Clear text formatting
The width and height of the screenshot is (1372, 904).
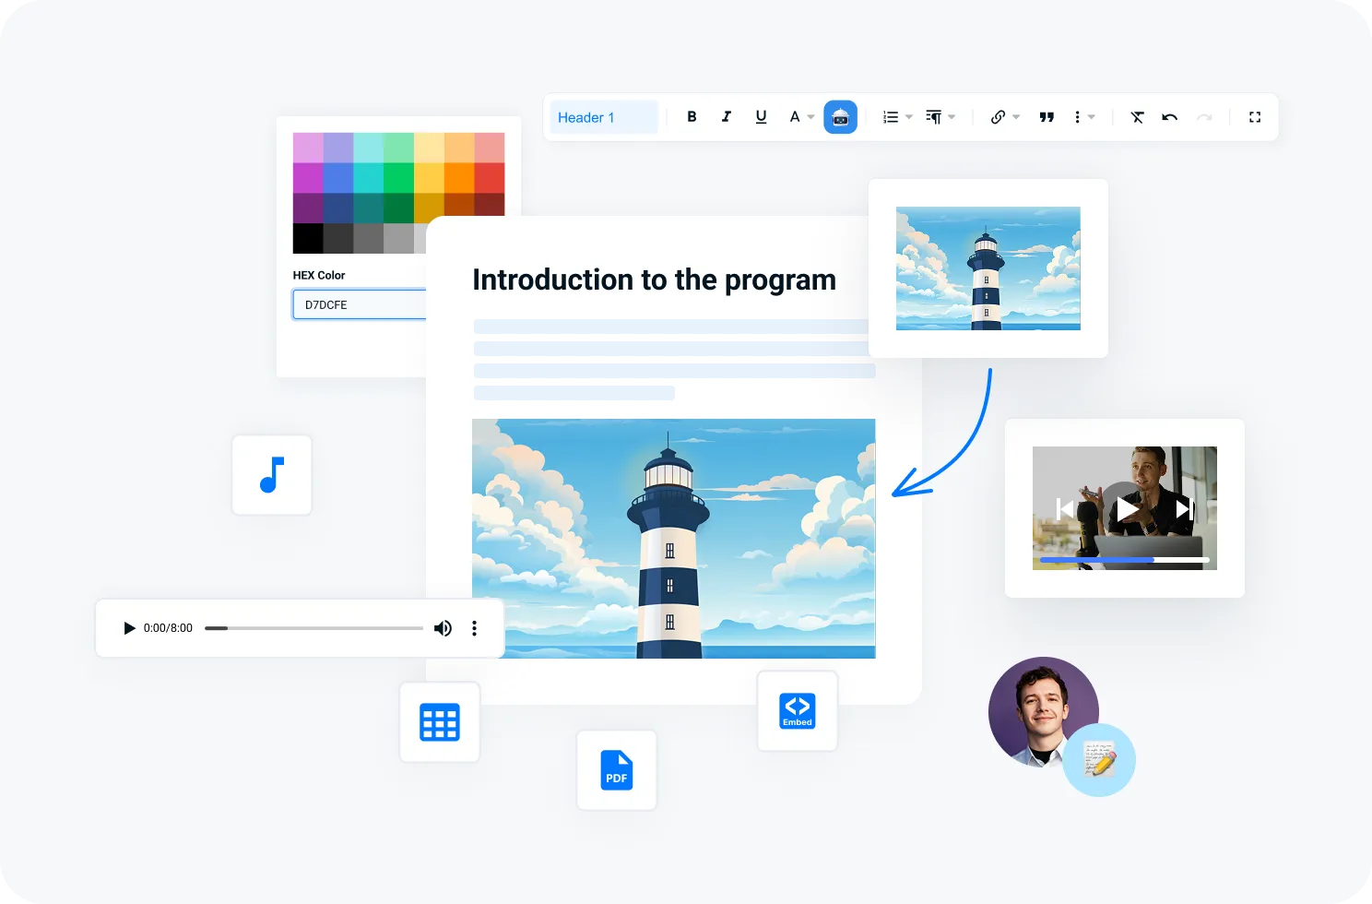1137,117
